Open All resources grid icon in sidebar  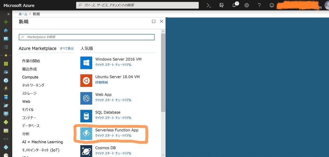[x=6, y=64]
